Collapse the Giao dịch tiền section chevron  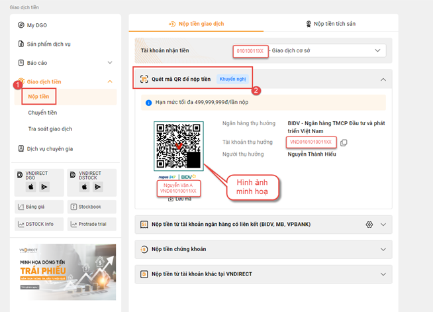point(110,81)
